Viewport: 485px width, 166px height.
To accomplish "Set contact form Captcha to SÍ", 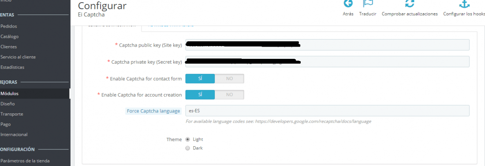I will (x=200, y=79).
